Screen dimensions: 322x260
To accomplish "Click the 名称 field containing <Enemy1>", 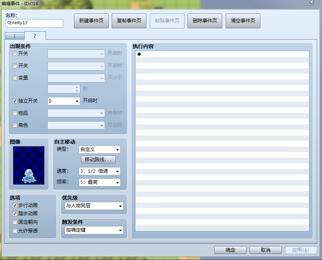I will 34,23.
